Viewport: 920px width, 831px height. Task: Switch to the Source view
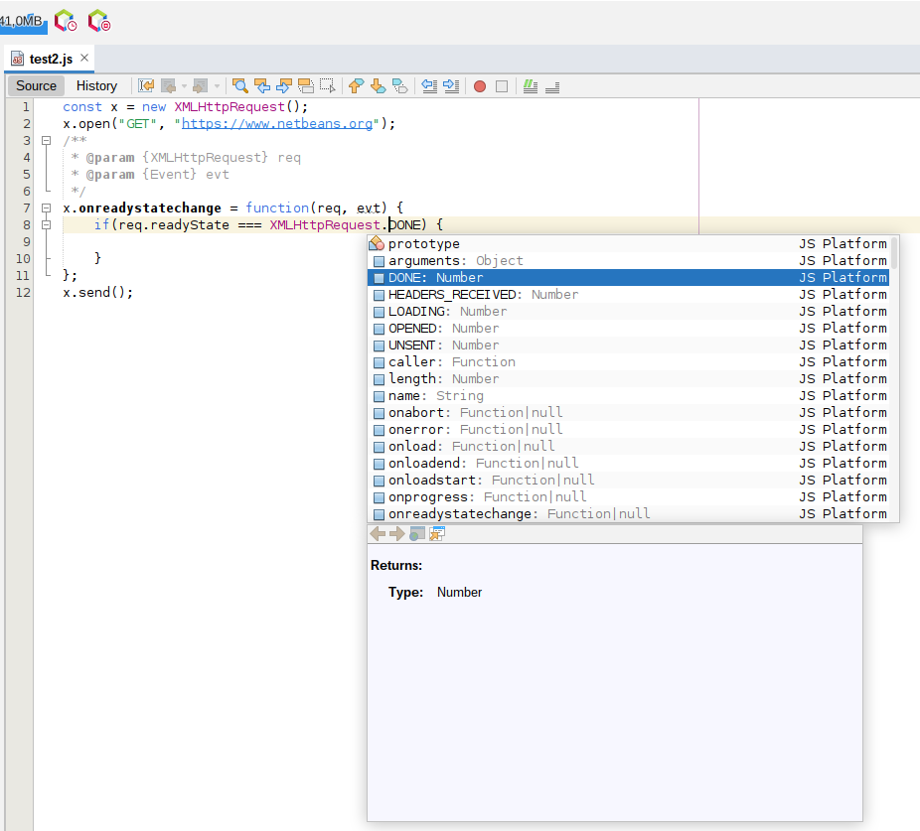(x=36, y=85)
